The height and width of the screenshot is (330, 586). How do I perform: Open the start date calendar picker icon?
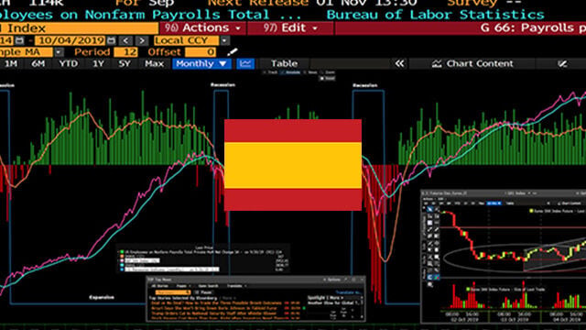pyautogui.click(x=20, y=40)
